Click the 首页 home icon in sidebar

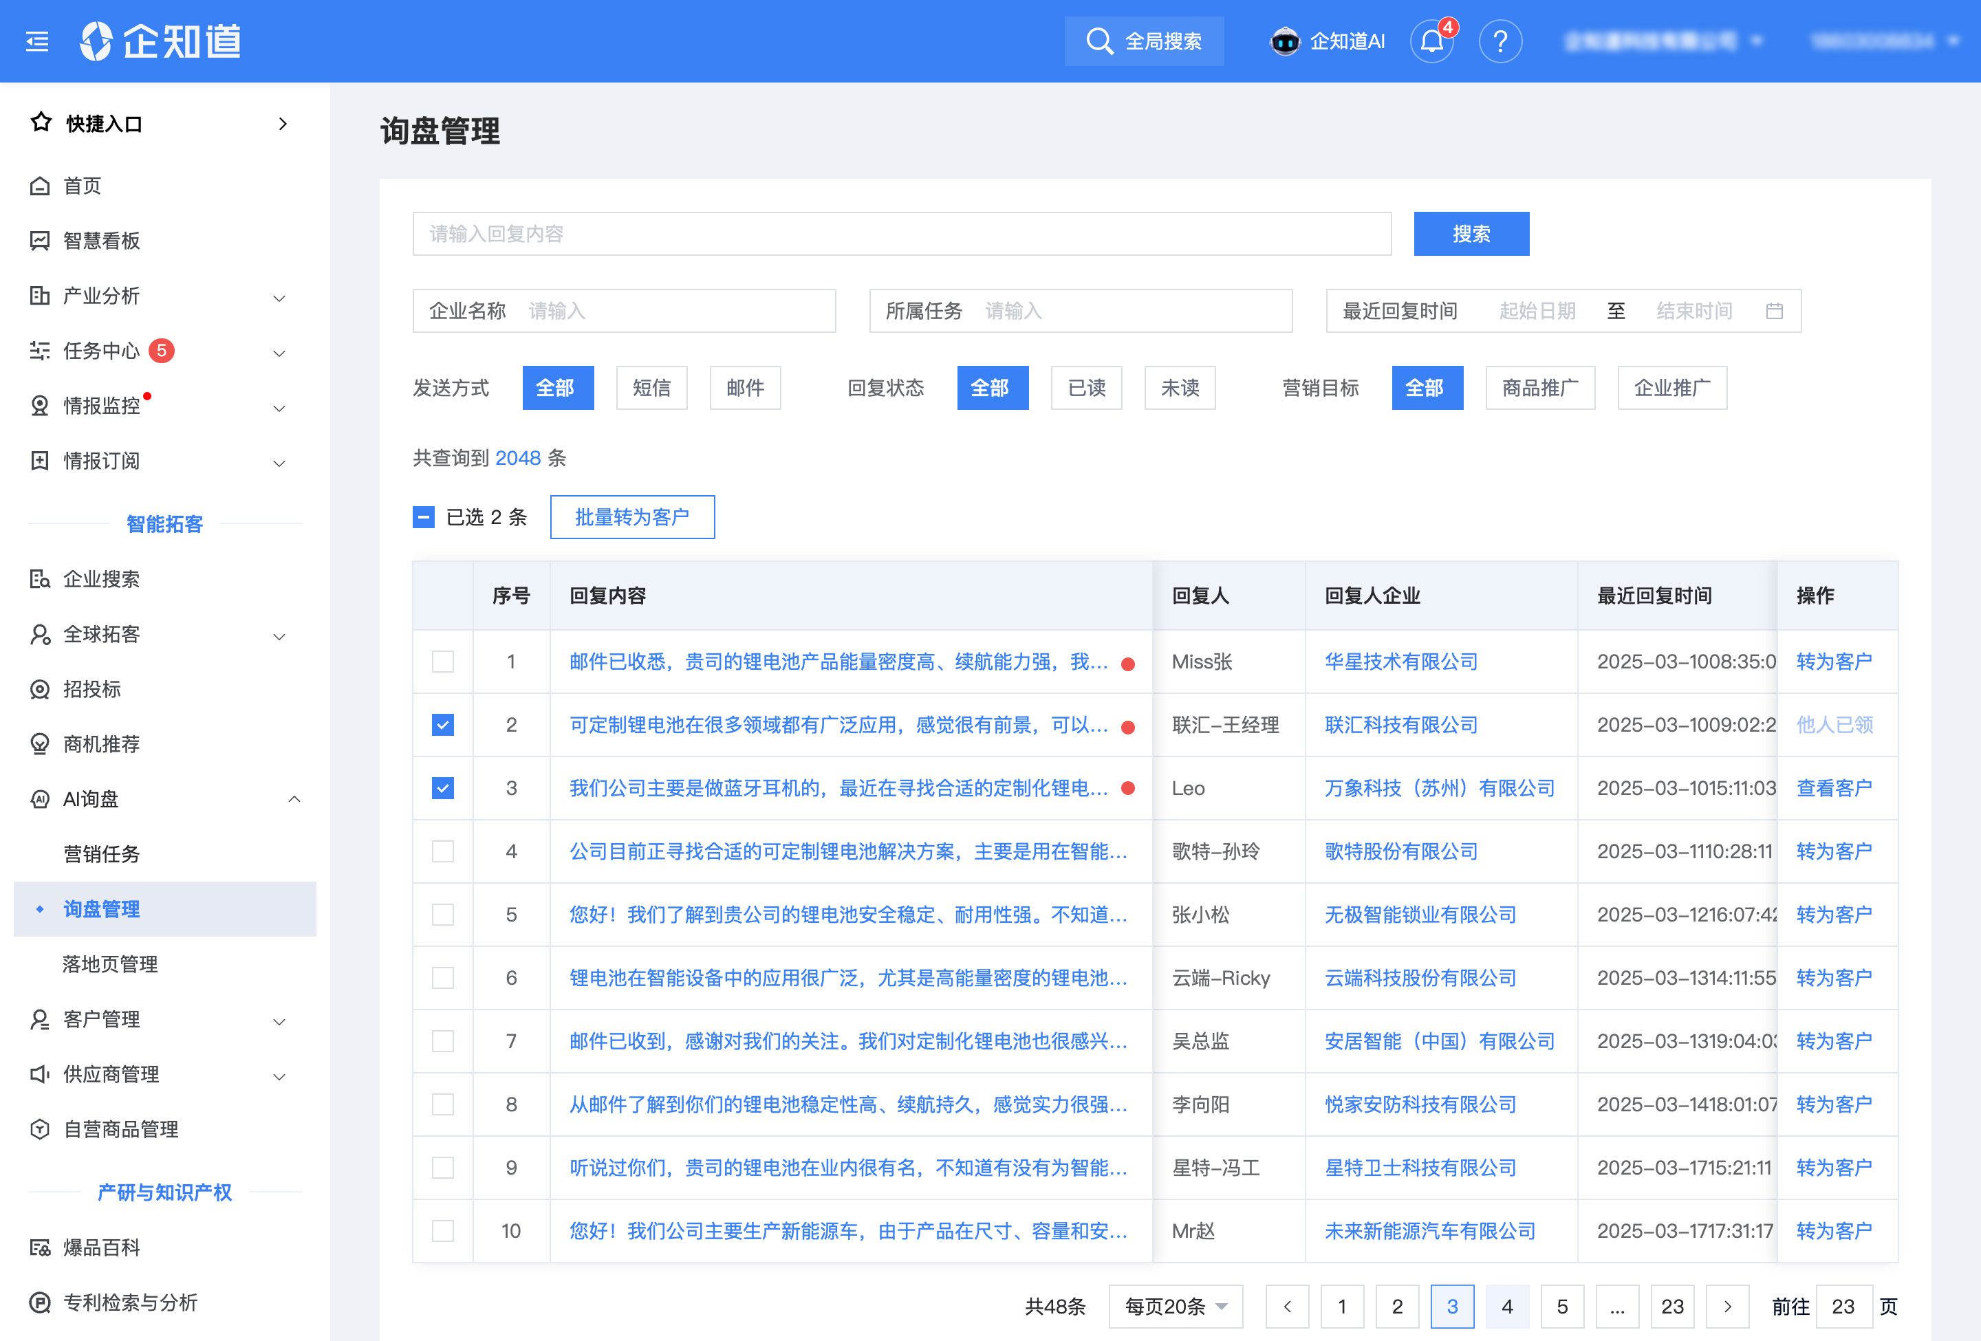(x=40, y=186)
